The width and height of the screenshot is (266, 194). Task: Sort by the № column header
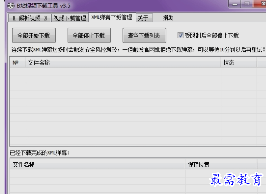pos(18,63)
